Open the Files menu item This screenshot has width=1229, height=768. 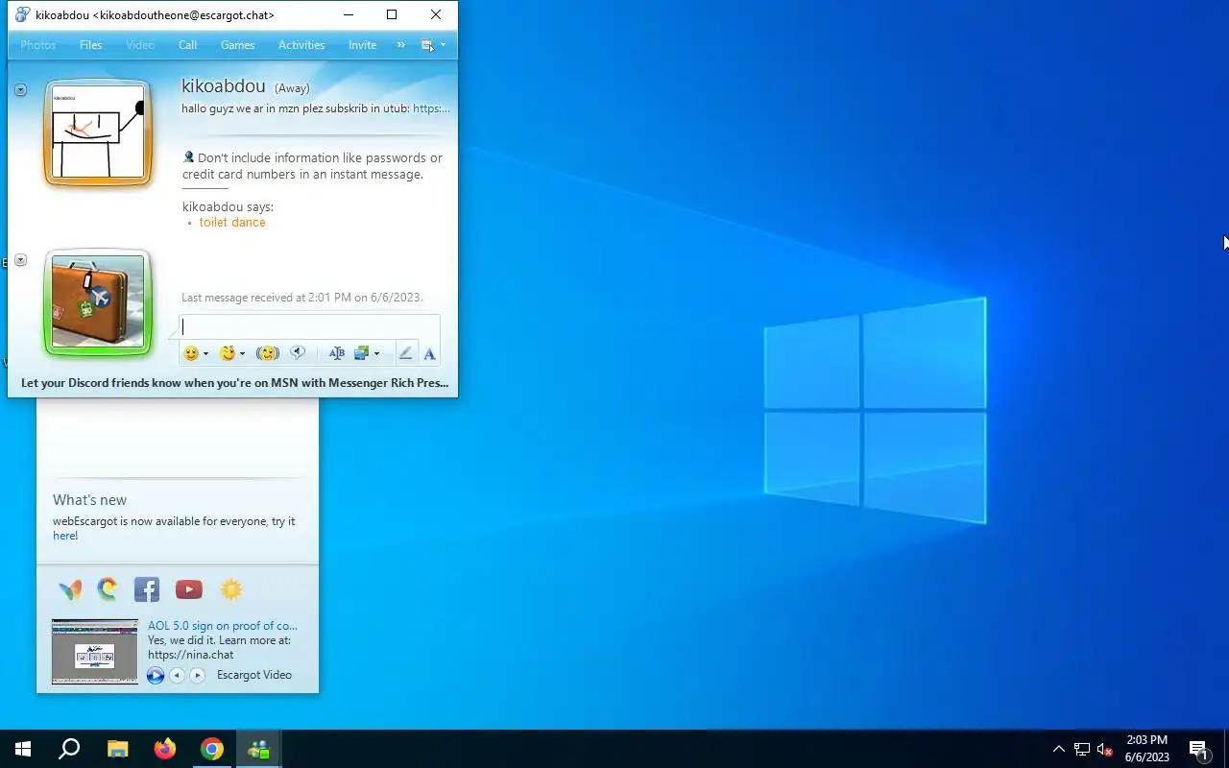point(91,45)
